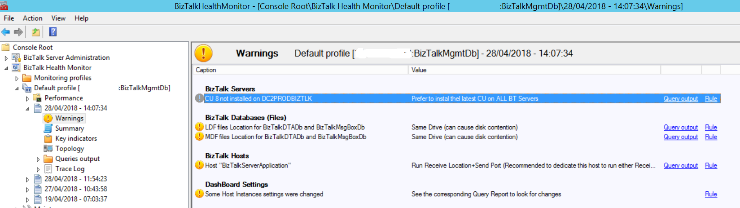Expand the BizTalk Server Administration node
Screen dimensions: 740x208
(x=6, y=58)
